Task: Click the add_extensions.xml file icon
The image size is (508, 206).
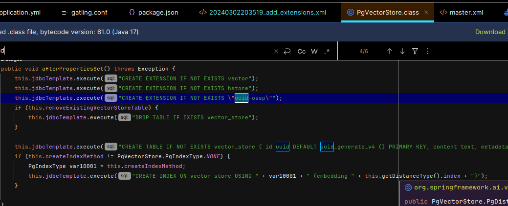Action: pos(203,12)
